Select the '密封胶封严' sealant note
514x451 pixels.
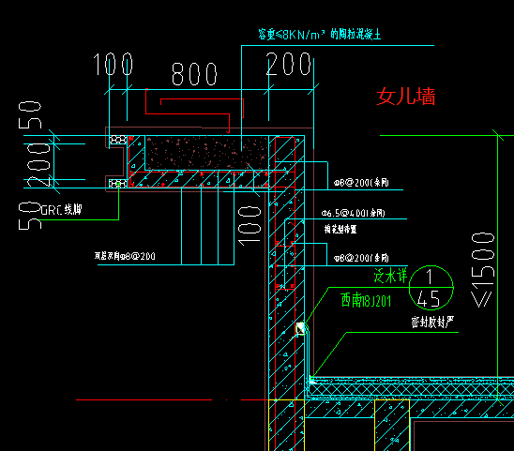pos(432,322)
